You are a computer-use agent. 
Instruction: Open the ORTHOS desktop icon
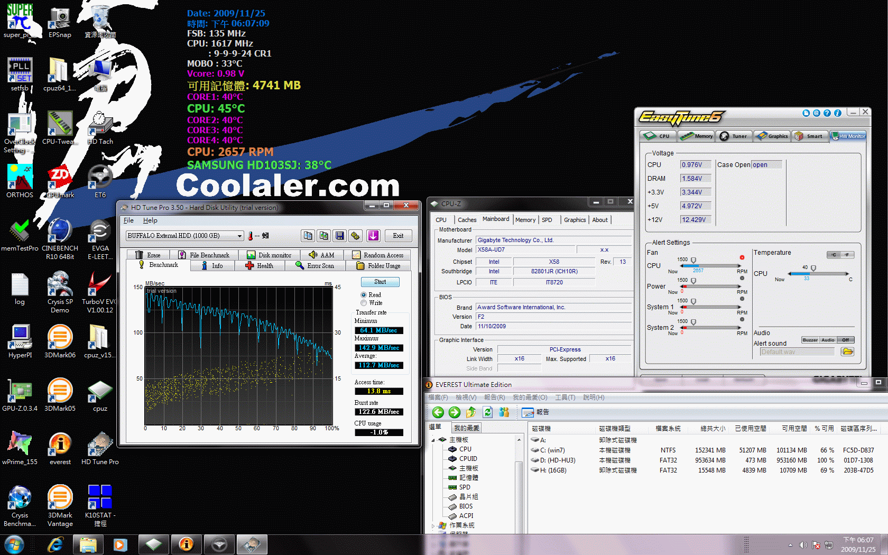tap(20, 181)
